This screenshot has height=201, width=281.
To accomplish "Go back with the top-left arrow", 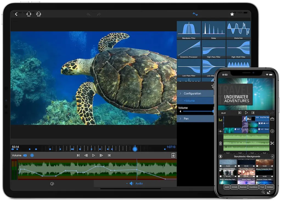I will 16,14.
